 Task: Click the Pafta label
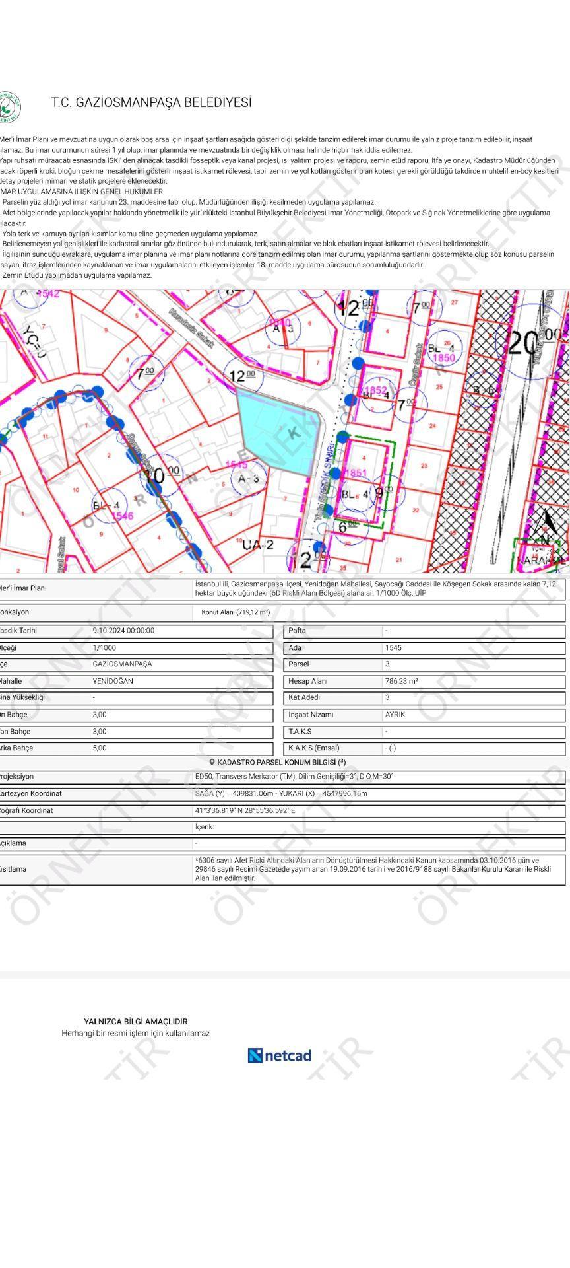point(297,631)
